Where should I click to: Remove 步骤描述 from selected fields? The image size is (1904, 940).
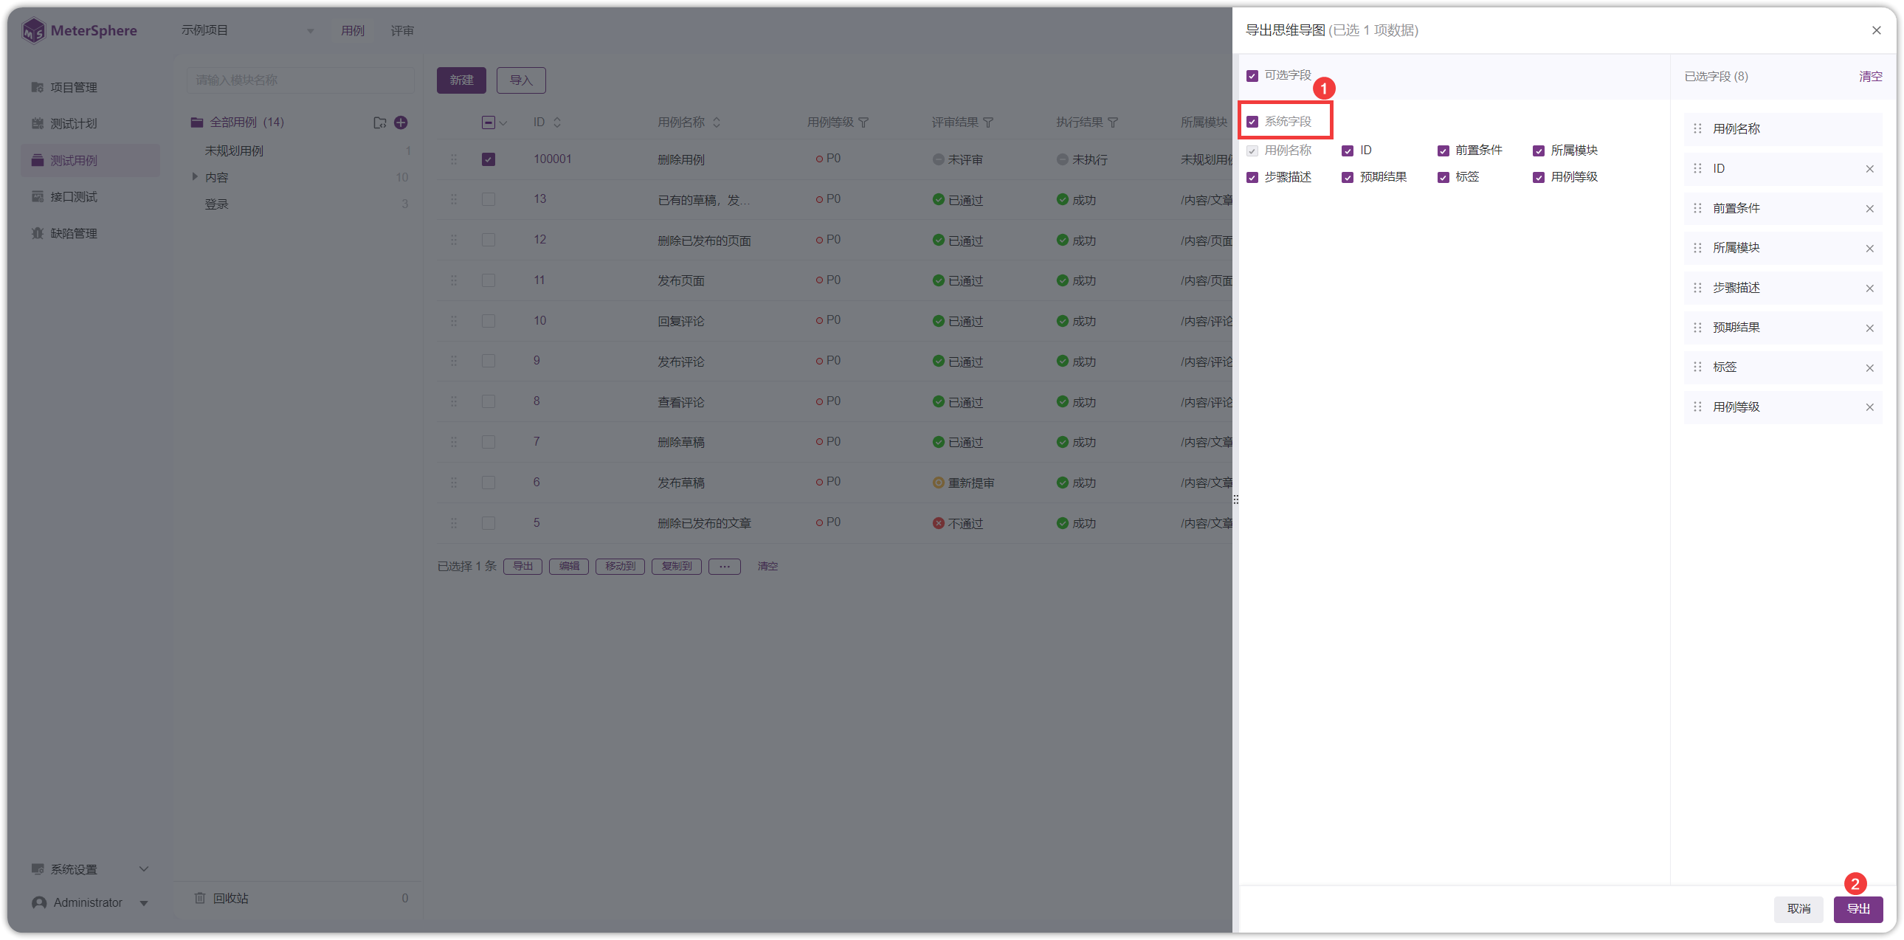click(x=1869, y=288)
